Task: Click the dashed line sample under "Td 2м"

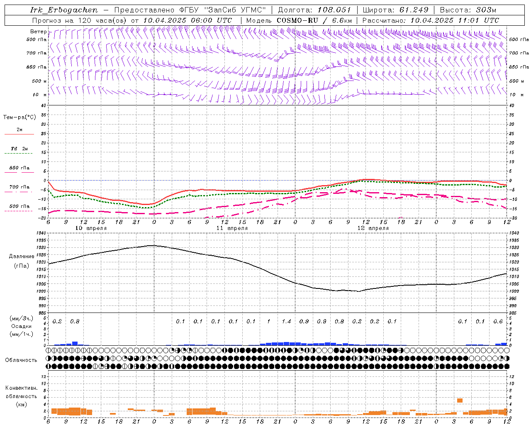Action: click(x=19, y=153)
